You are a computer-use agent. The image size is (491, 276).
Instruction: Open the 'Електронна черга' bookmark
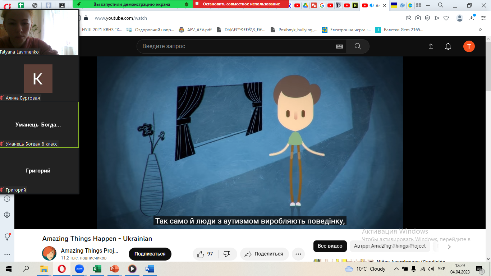346,30
